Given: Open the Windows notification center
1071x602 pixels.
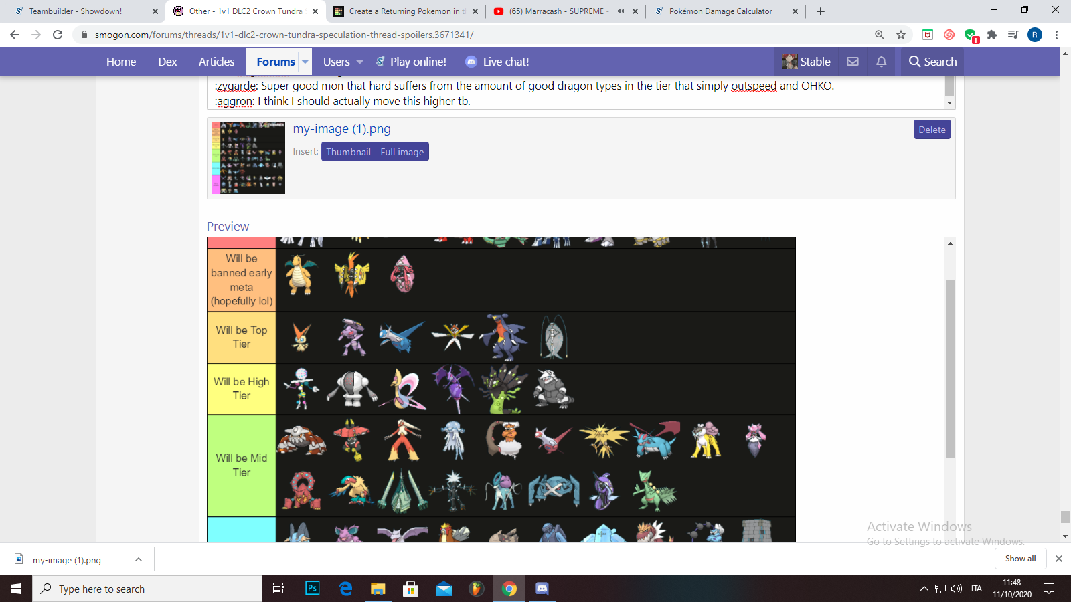Looking at the screenshot, I should coord(1049,589).
